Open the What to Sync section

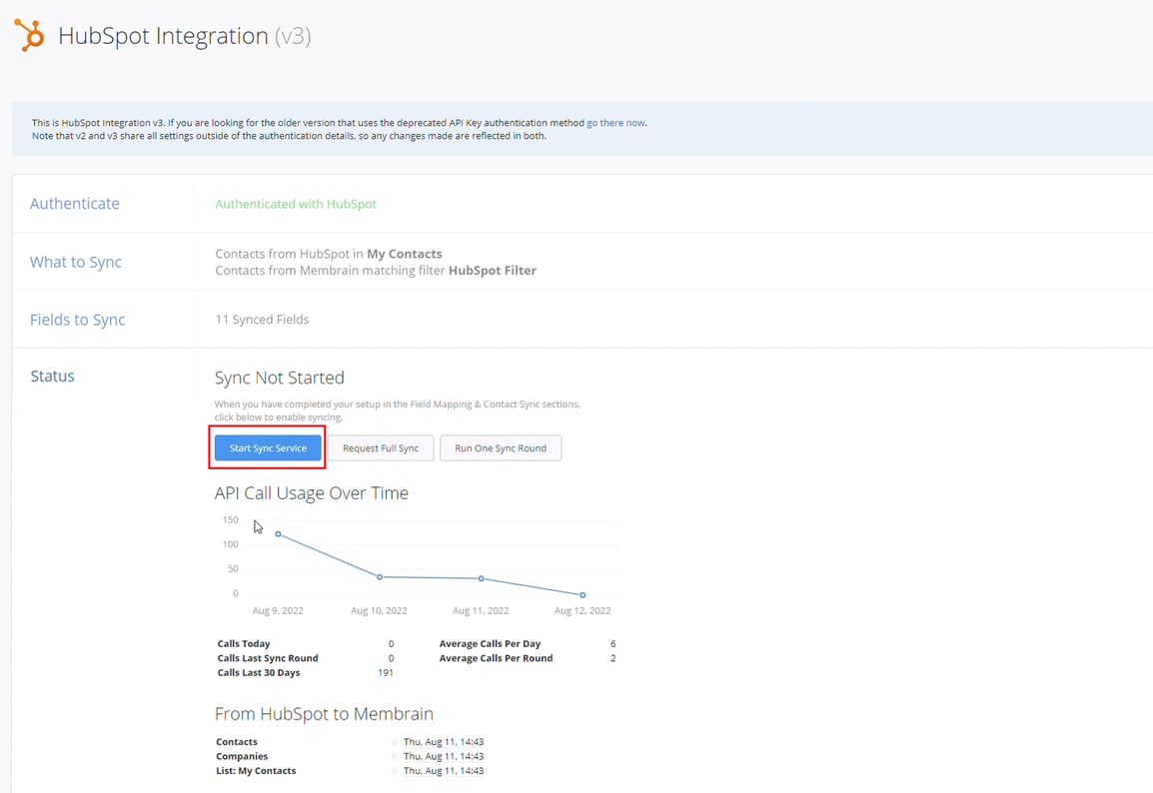pyautogui.click(x=76, y=262)
